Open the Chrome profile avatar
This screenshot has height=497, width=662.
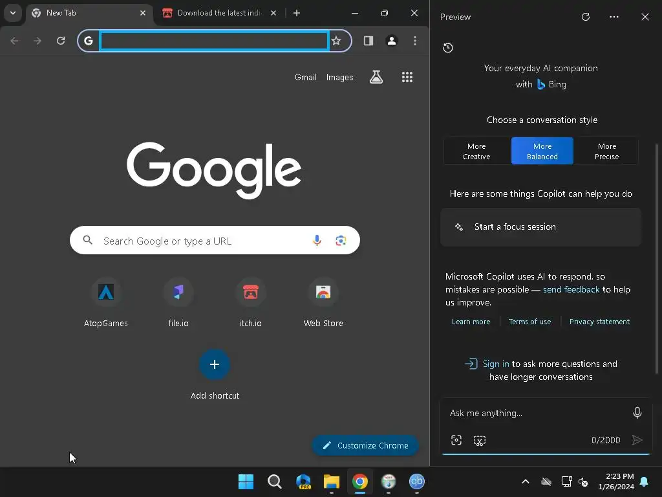coord(392,41)
